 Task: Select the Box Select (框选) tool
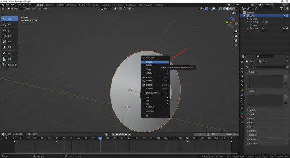[x=10, y=19]
